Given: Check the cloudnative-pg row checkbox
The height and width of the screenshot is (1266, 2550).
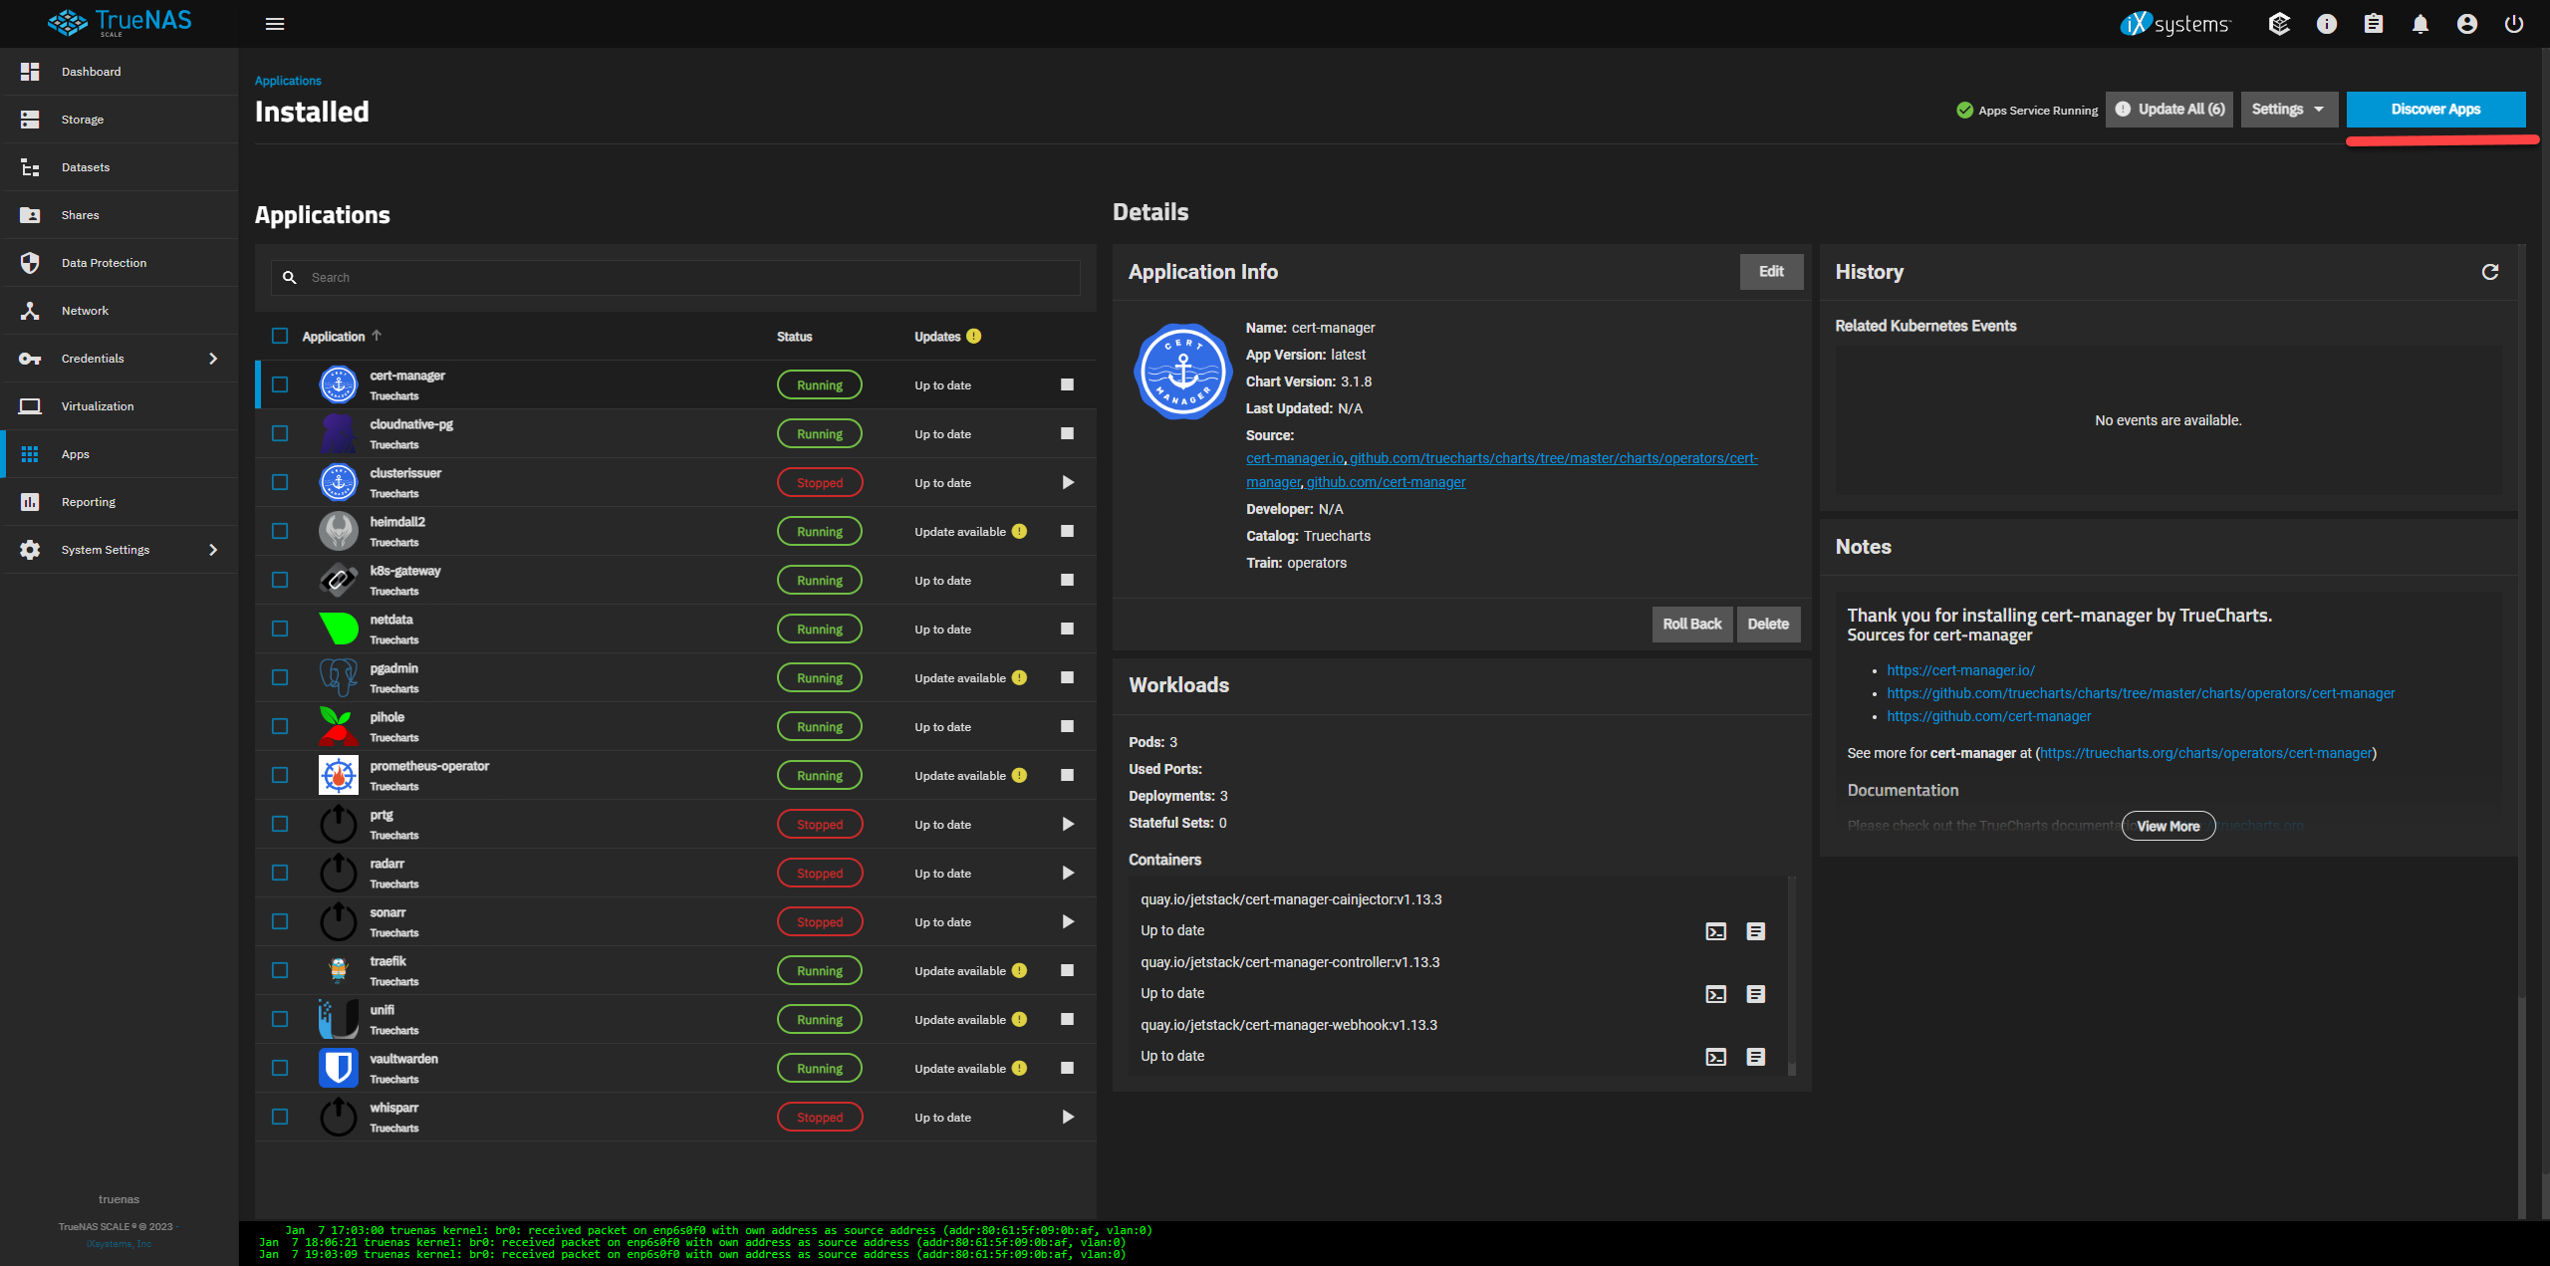Looking at the screenshot, I should pyautogui.click(x=280, y=433).
